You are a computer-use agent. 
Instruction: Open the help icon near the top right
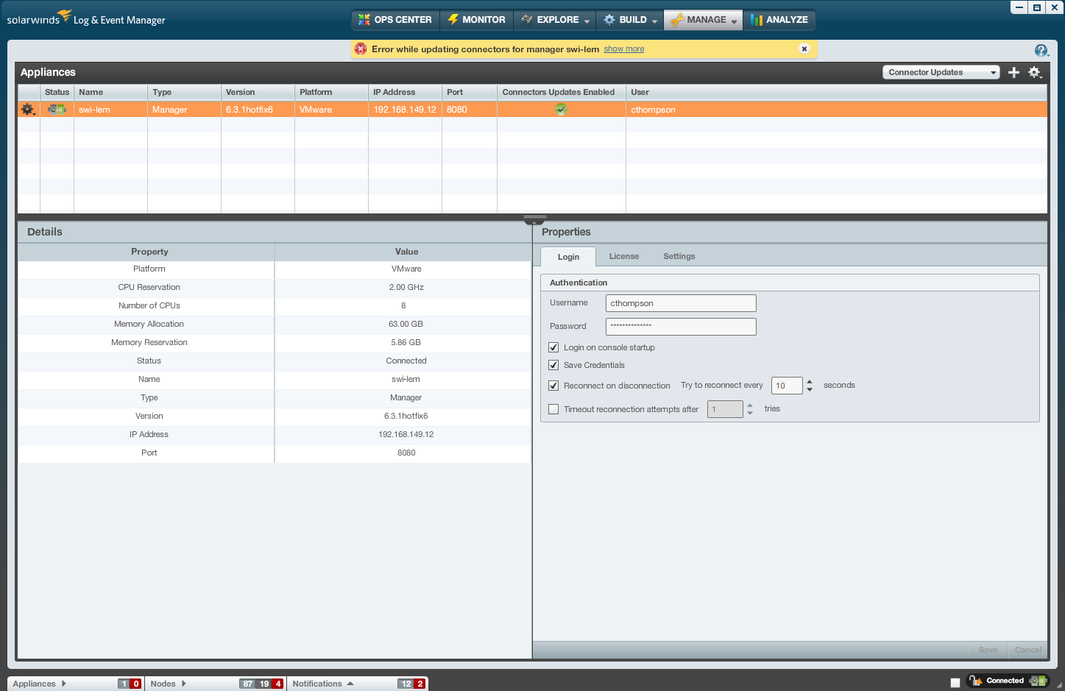pyautogui.click(x=1041, y=50)
